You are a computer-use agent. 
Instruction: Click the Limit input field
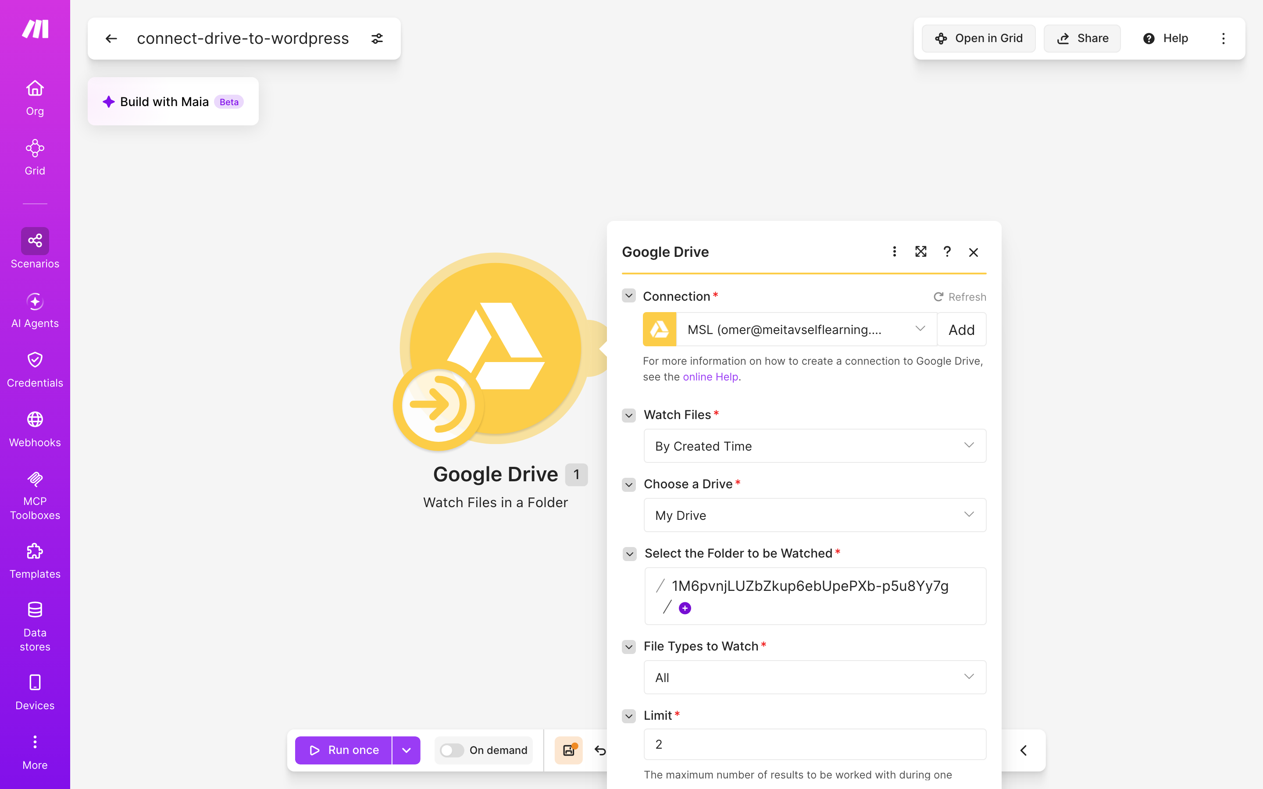(x=815, y=744)
